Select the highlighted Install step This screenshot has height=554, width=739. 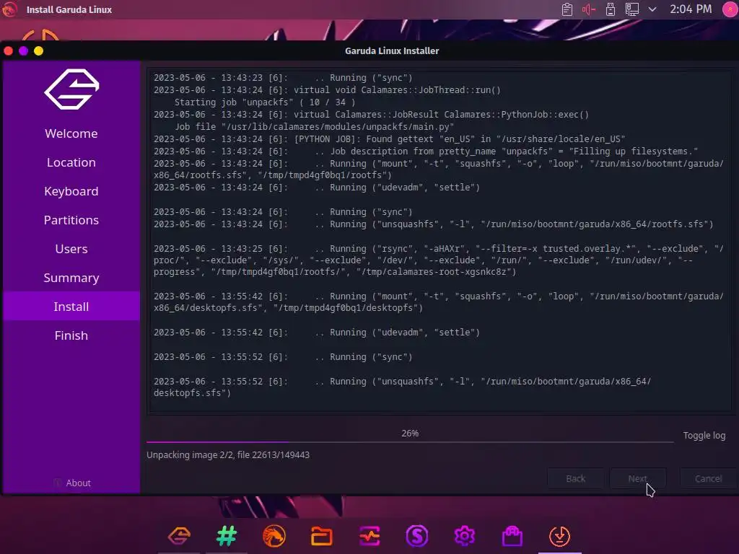71,306
